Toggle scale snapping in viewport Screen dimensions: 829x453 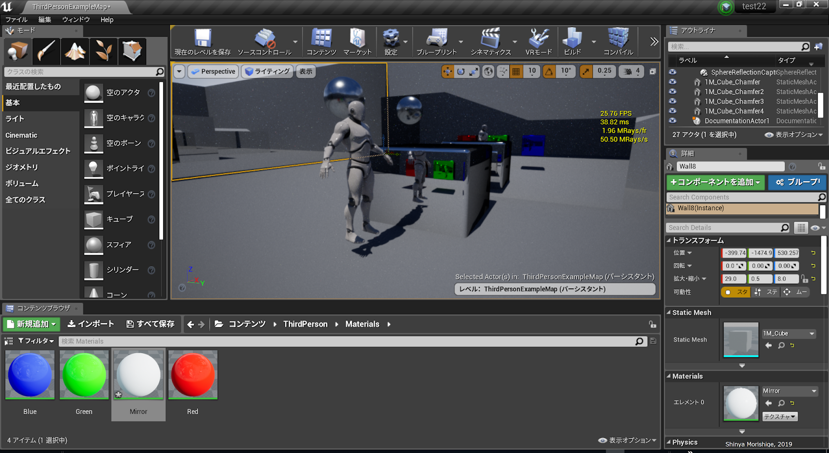coord(585,71)
